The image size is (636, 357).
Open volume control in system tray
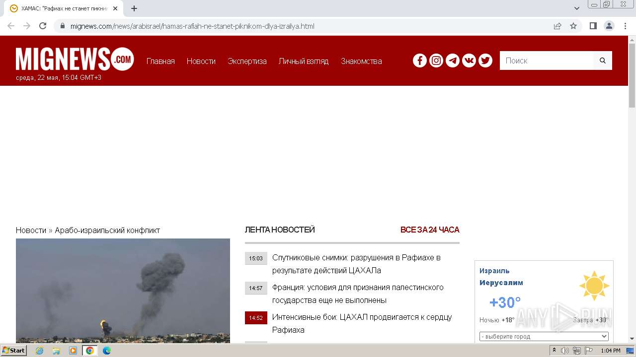tap(565, 351)
